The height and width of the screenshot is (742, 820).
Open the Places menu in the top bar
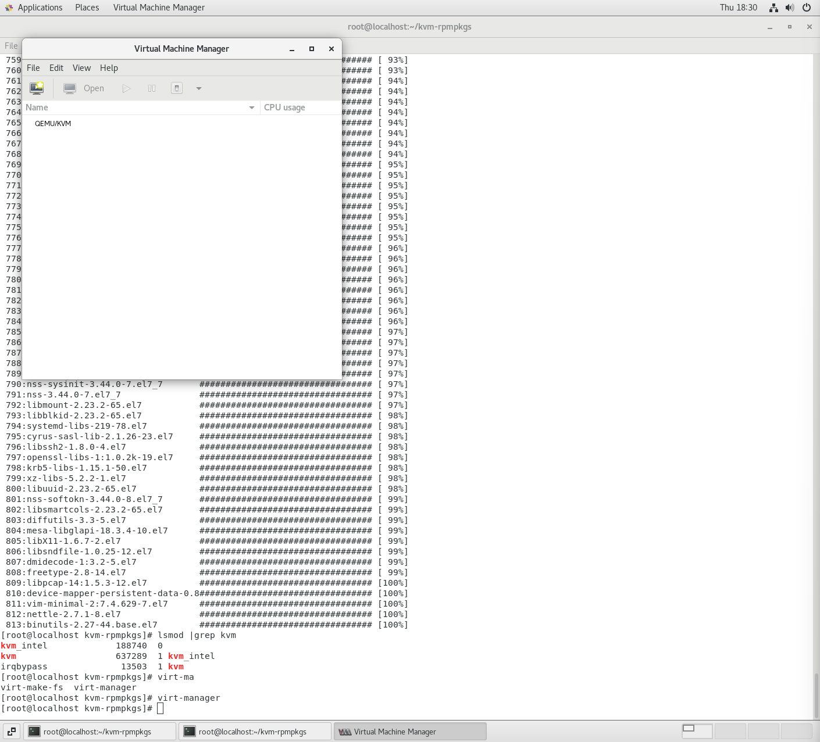click(x=87, y=8)
